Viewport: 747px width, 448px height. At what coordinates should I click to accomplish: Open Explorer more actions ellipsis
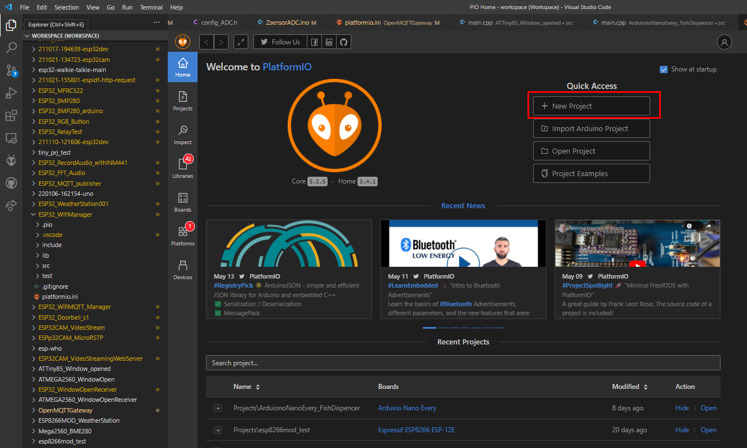[x=156, y=23]
